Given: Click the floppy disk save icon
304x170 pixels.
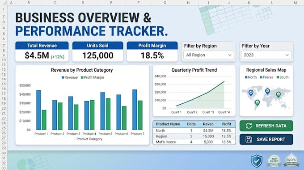Looking at the screenshot, I should point(249,139).
